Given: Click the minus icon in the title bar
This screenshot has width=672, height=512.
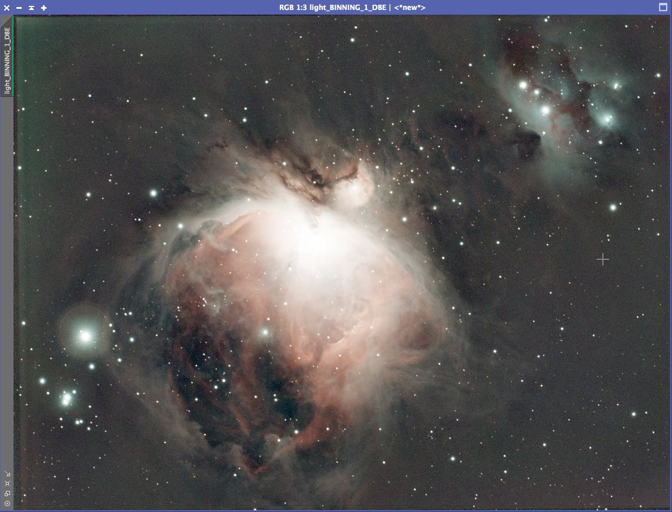Looking at the screenshot, I should [19, 8].
